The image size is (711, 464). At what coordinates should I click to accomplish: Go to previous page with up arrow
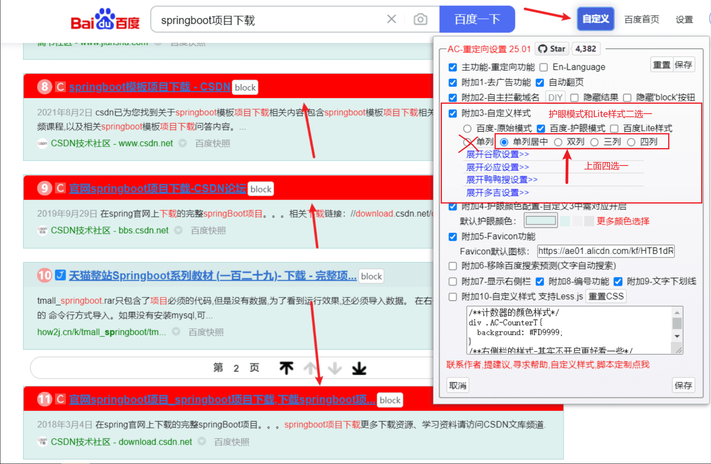[x=310, y=368]
